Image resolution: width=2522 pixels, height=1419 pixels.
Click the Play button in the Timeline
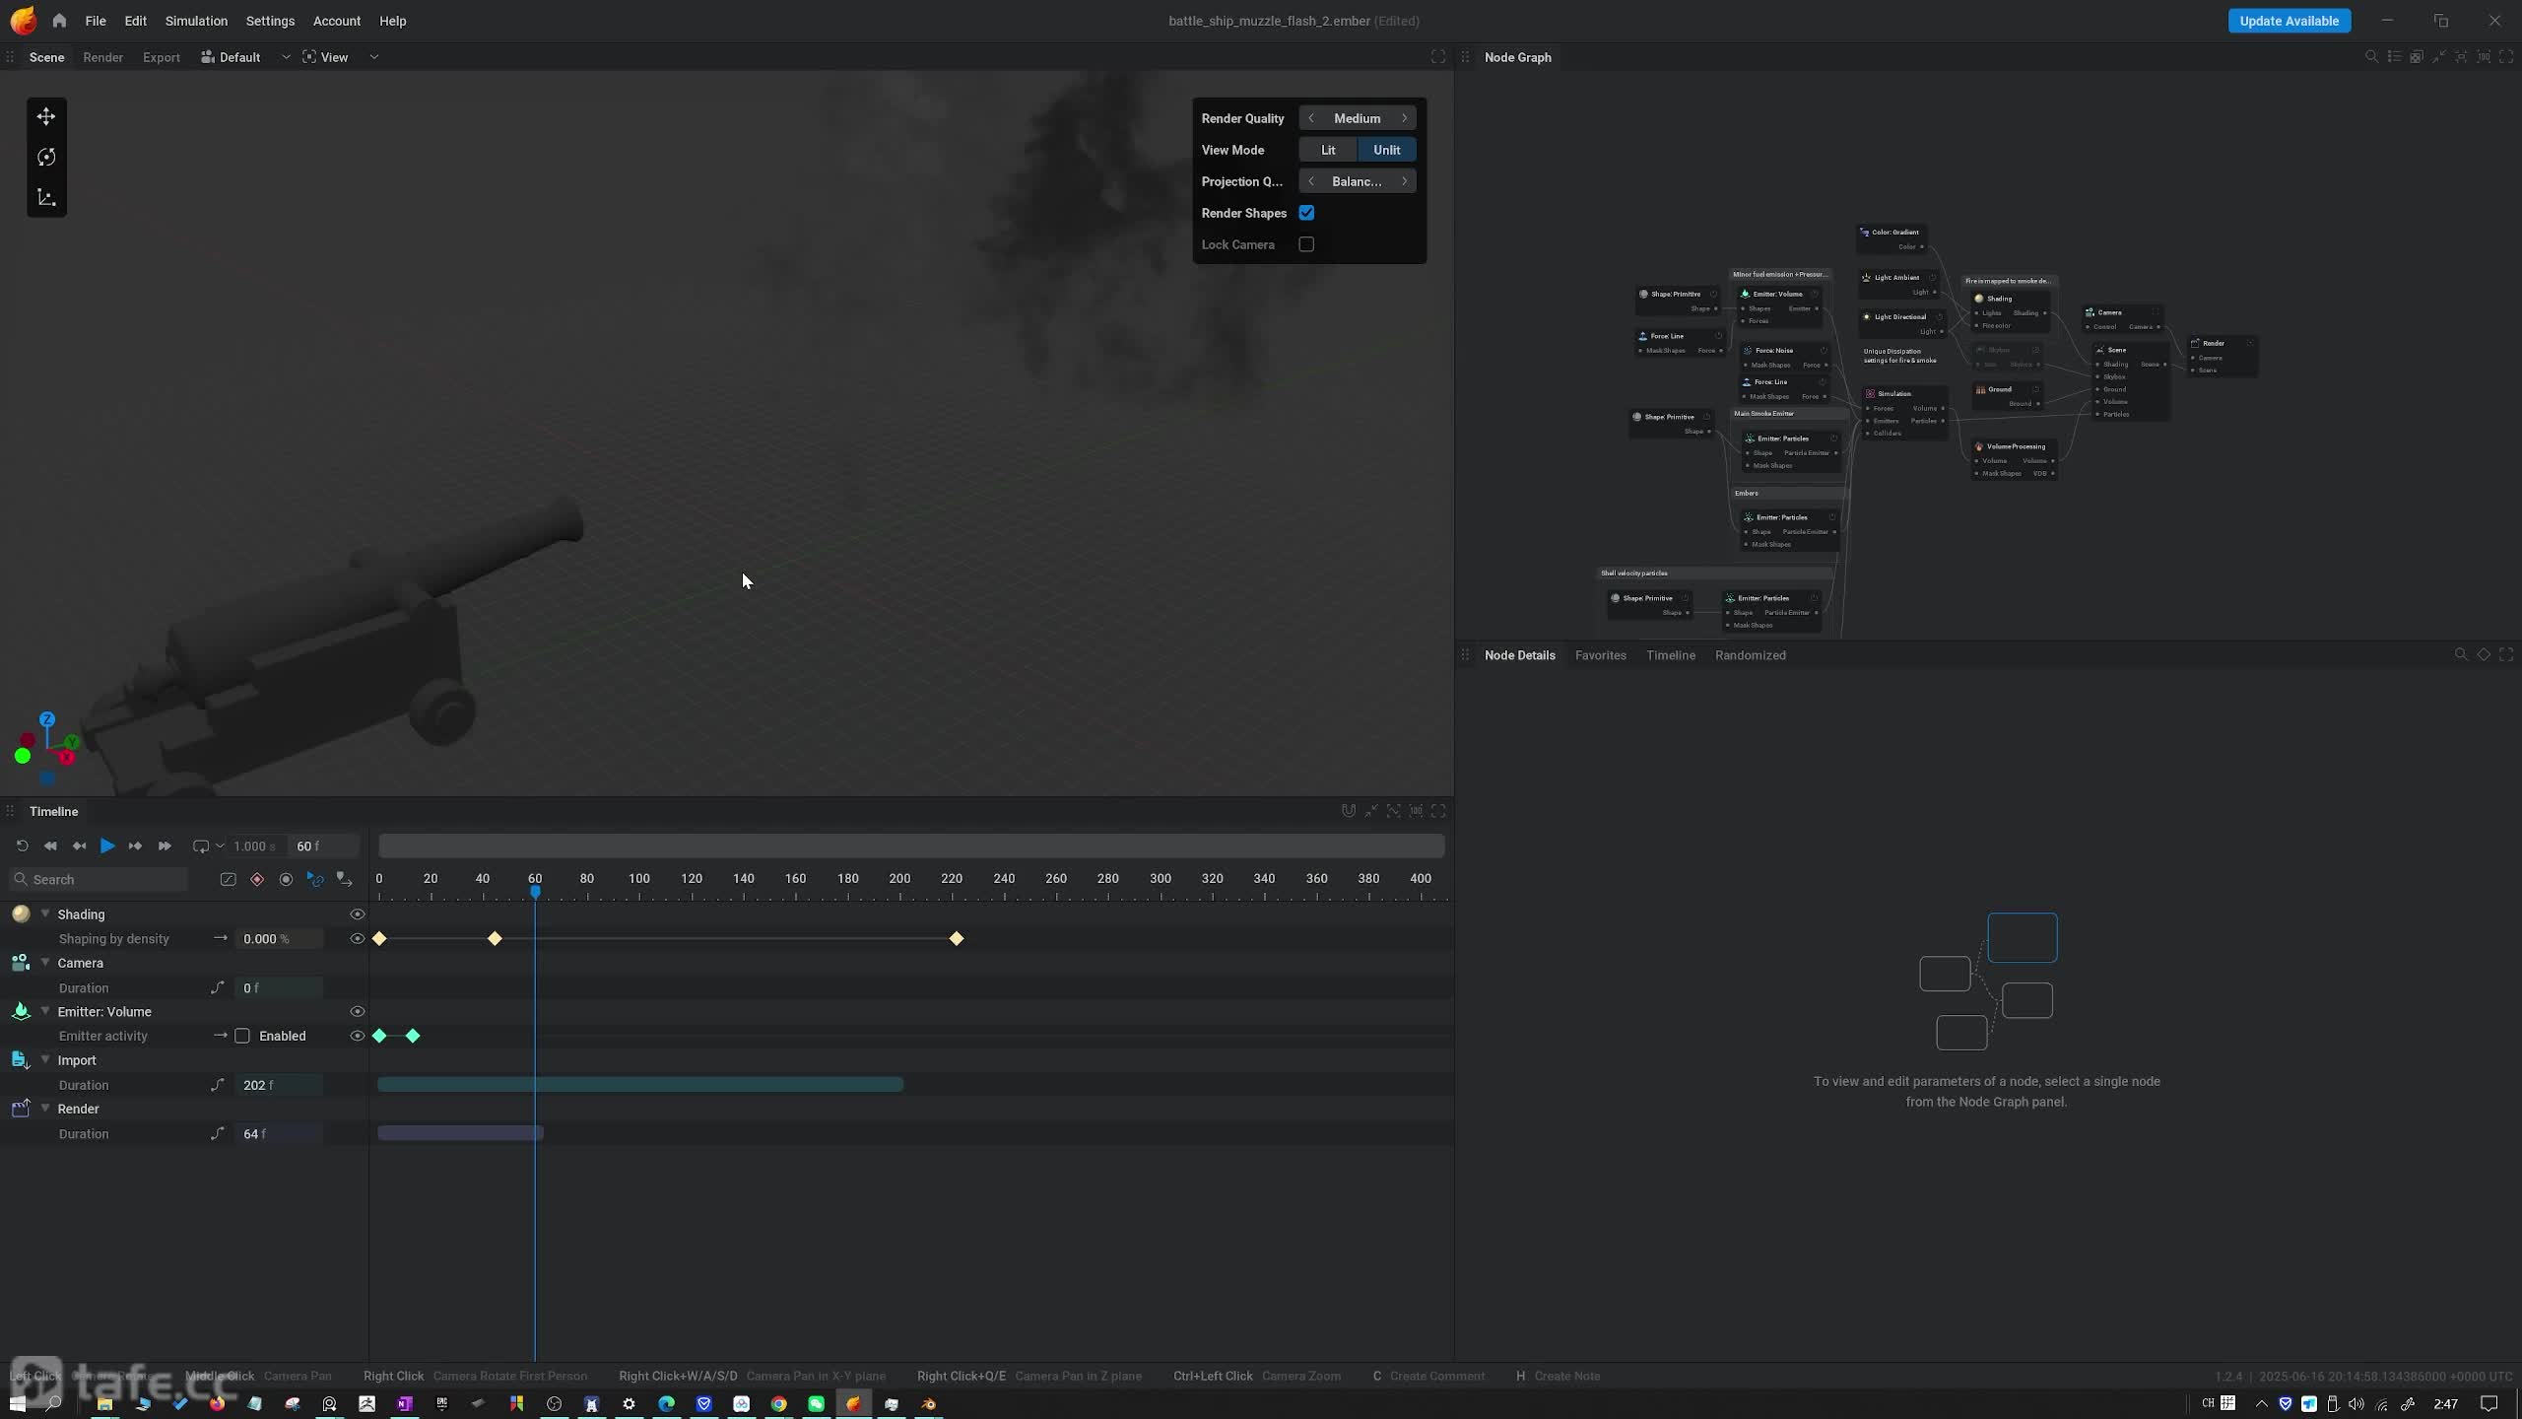(x=107, y=846)
